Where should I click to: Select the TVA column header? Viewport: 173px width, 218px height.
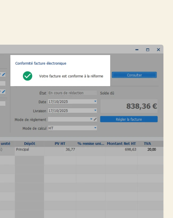click(147, 144)
